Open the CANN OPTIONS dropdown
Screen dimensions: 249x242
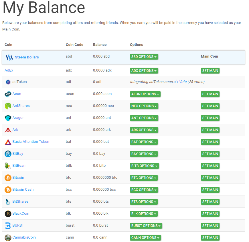coord(145,238)
